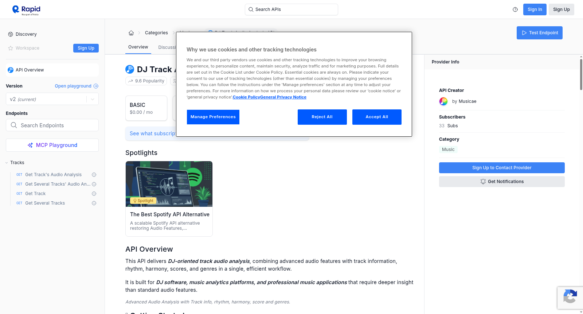
Task: Switch to the Overview tab
Action: pos(138,47)
